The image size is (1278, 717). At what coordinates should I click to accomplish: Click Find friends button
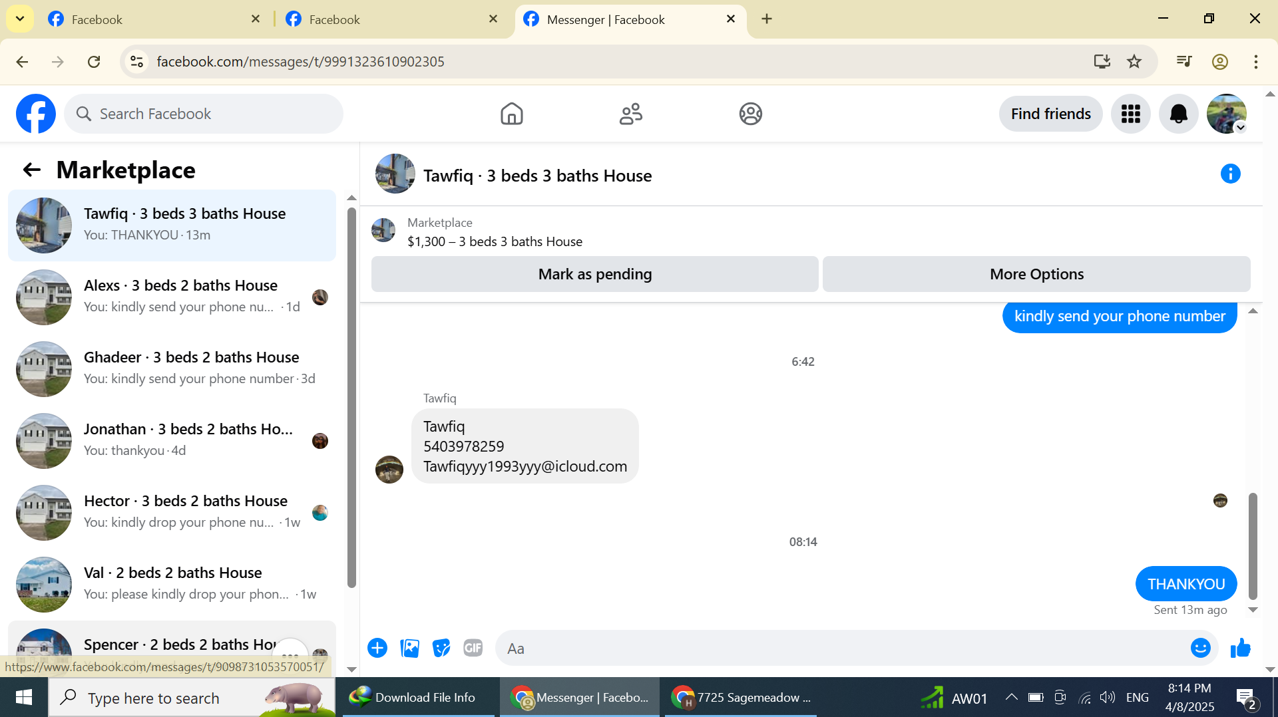click(x=1050, y=114)
